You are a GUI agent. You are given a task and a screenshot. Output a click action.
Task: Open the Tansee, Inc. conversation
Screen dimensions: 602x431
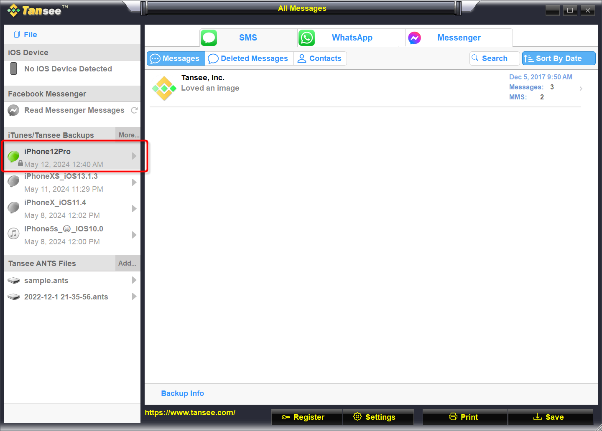pyautogui.click(x=365, y=88)
